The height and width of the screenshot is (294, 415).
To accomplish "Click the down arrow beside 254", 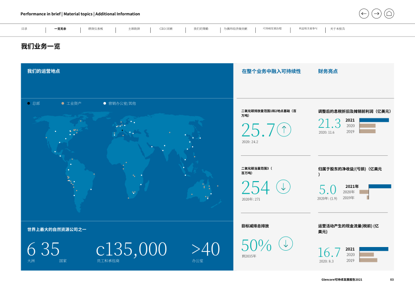I will 283,187.
